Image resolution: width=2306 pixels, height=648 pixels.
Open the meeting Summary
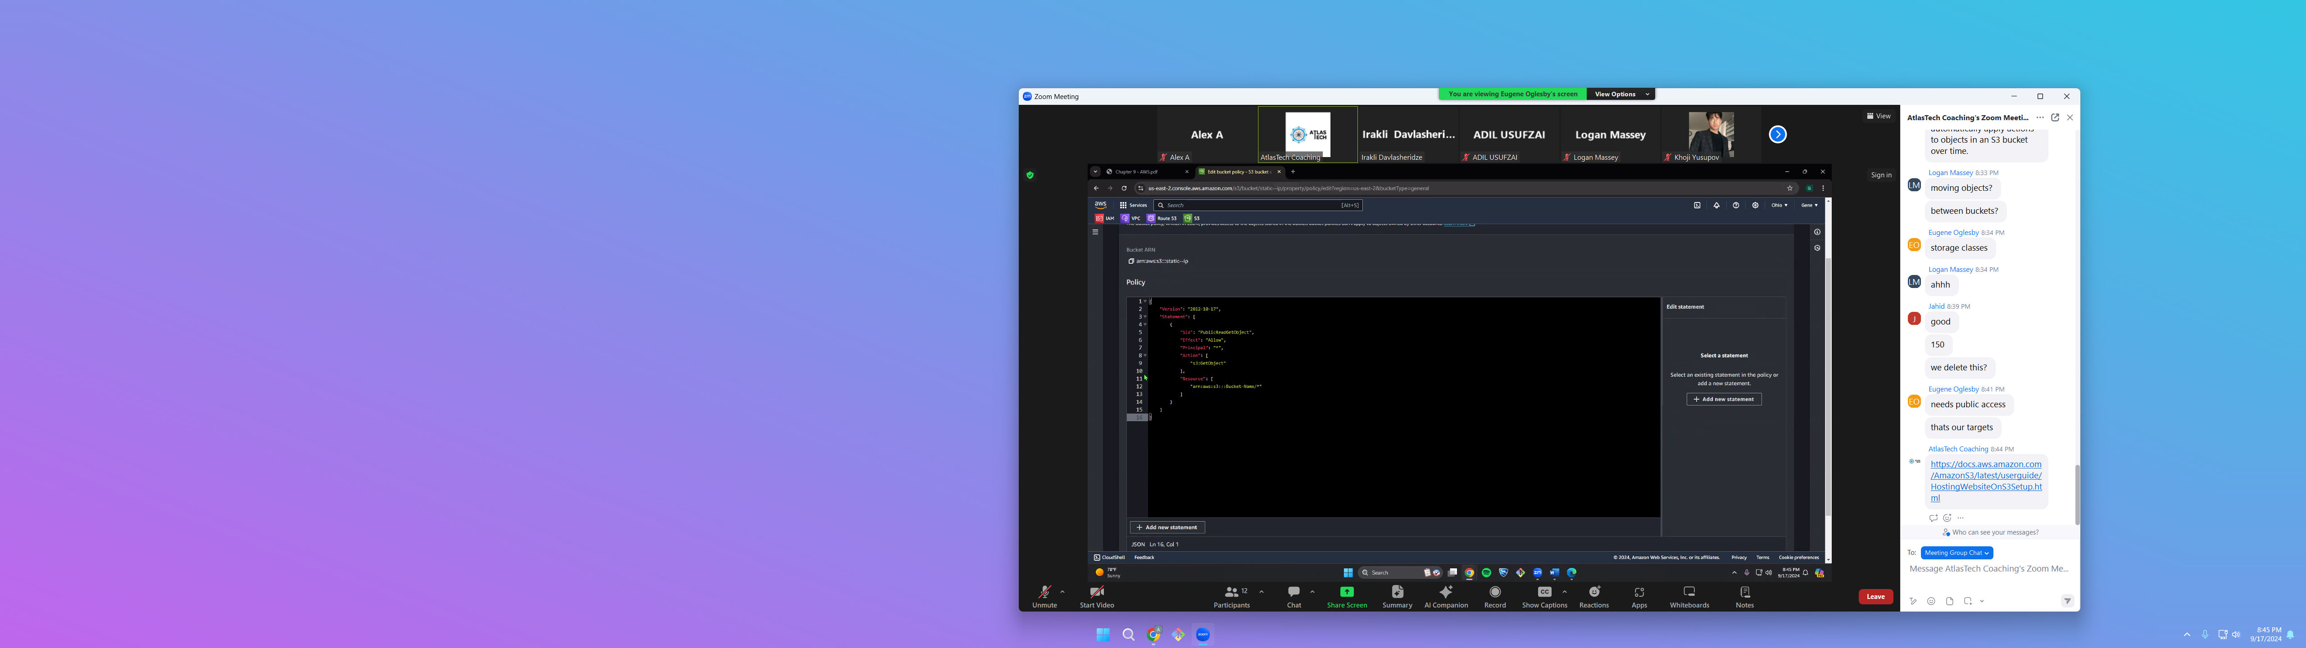tap(1397, 593)
